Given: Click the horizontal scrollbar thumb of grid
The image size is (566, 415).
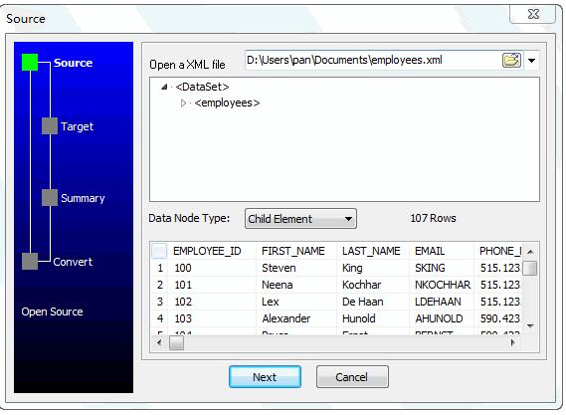Looking at the screenshot, I should click(x=176, y=342).
